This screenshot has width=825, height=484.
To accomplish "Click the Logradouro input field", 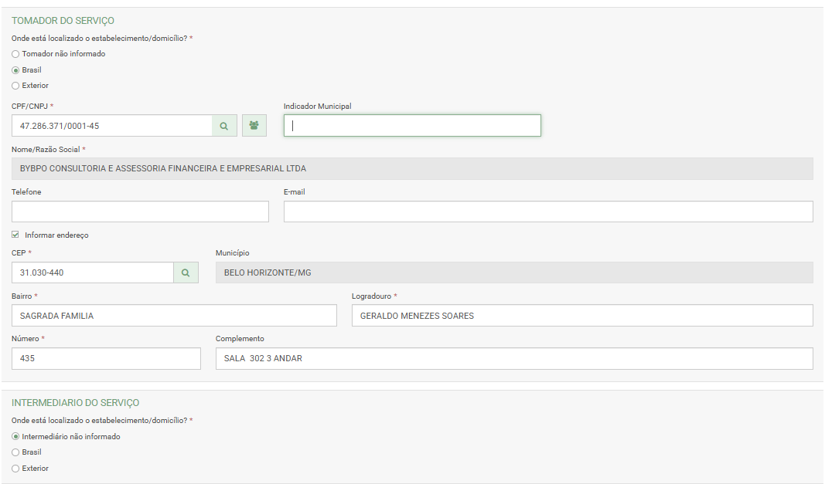I will (582, 316).
